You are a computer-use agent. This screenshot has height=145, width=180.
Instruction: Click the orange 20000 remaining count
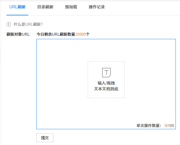tap(80, 34)
